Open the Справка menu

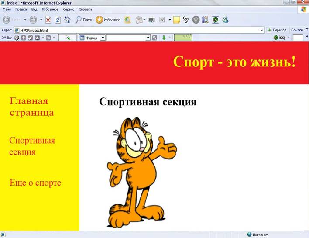click(x=86, y=9)
